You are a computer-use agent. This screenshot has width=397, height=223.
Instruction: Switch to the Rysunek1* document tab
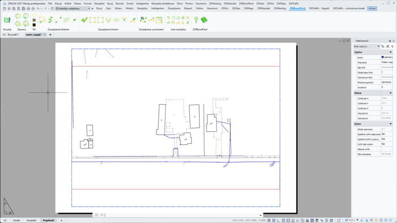click(x=13, y=35)
